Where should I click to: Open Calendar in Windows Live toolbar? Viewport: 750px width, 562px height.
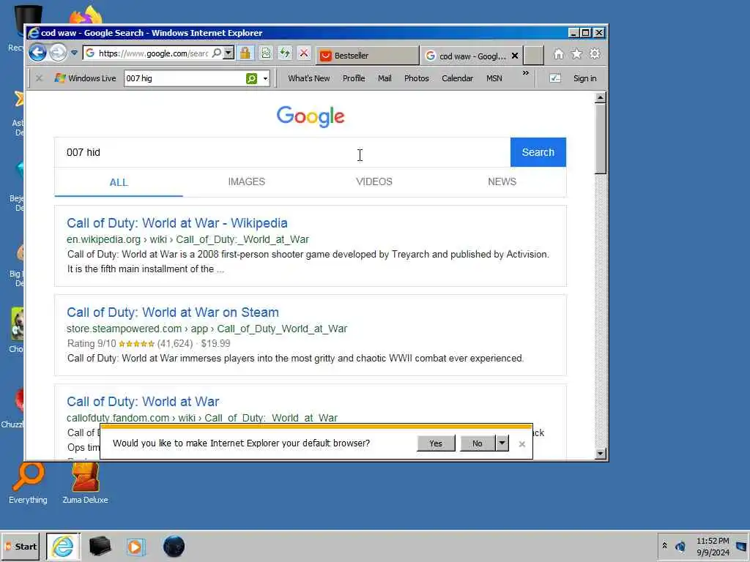click(x=457, y=78)
